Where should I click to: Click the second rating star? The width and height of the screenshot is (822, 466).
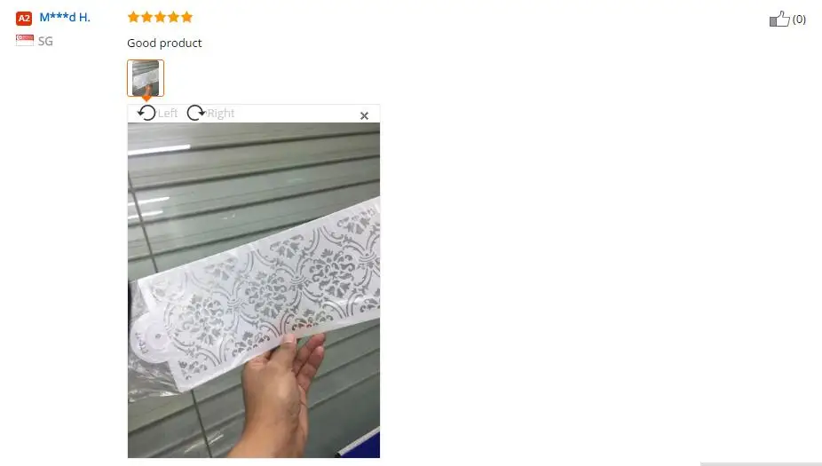point(146,17)
